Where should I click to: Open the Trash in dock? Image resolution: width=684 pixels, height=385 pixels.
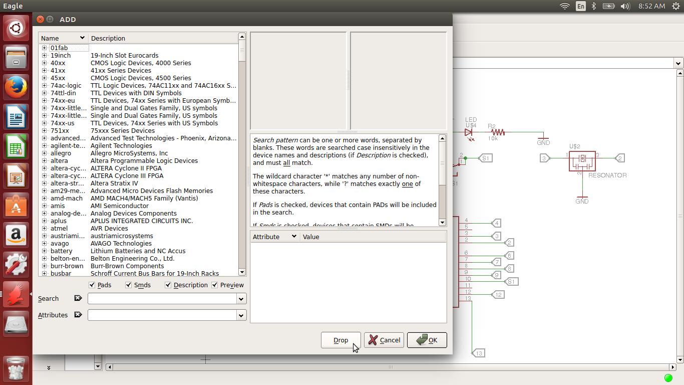pos(16,368)
